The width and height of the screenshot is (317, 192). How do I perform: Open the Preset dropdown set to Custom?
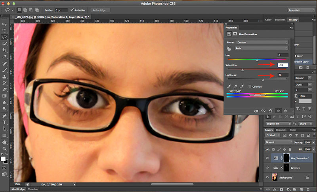(262, 42)
